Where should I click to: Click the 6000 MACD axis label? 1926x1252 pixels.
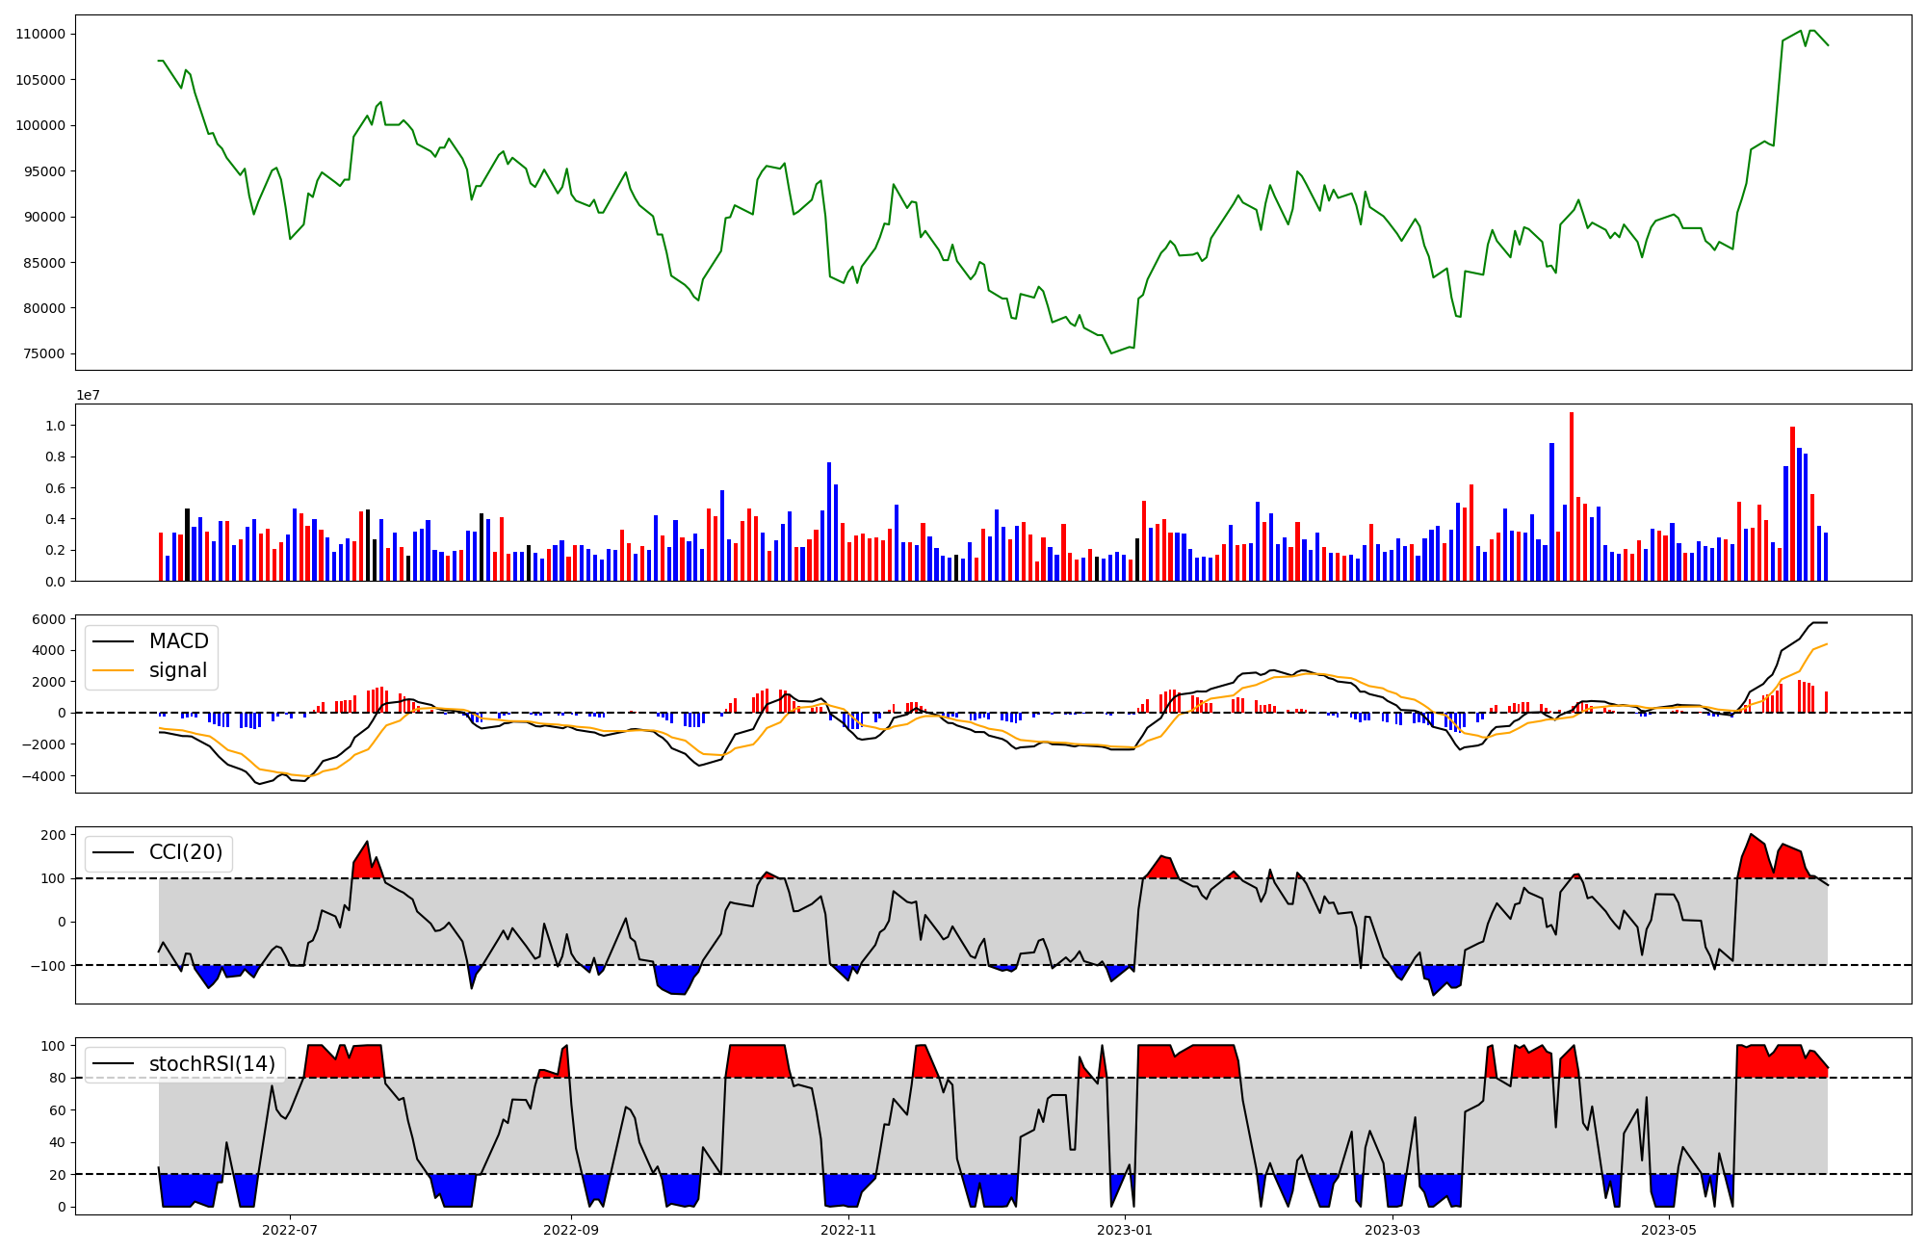pos(49,619)
